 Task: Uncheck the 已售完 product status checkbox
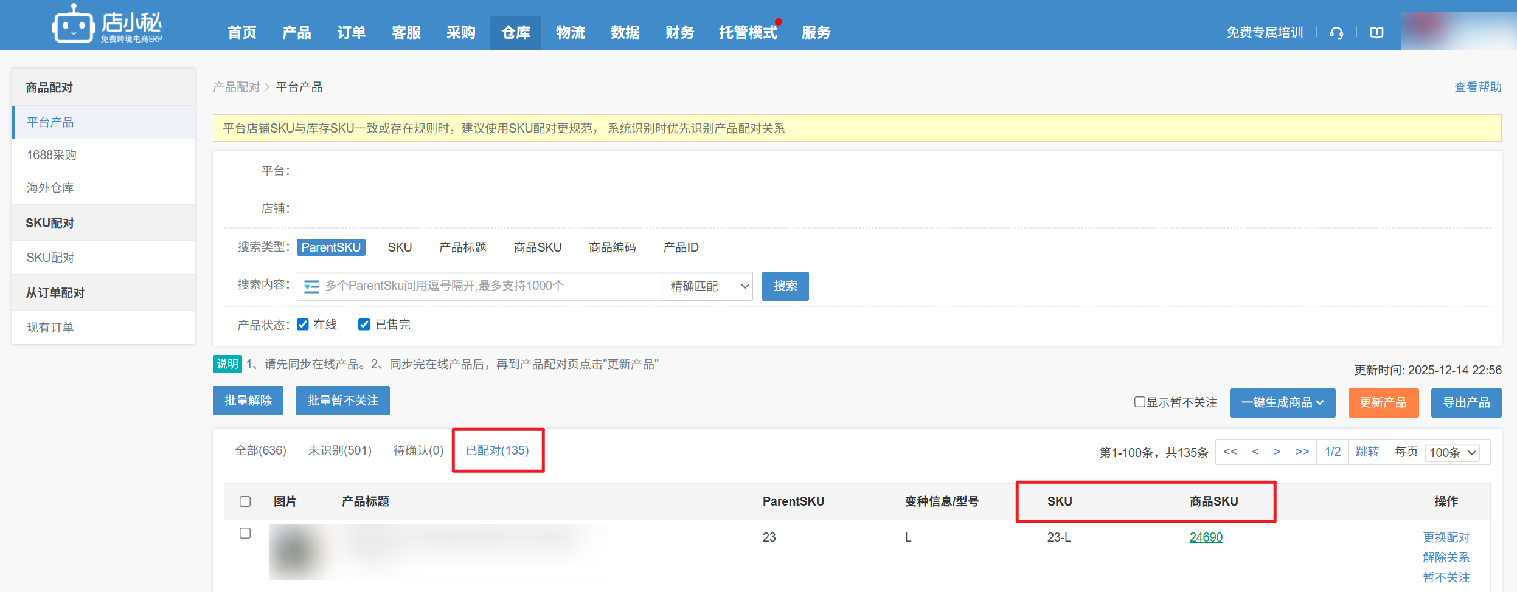click(364, 325)
